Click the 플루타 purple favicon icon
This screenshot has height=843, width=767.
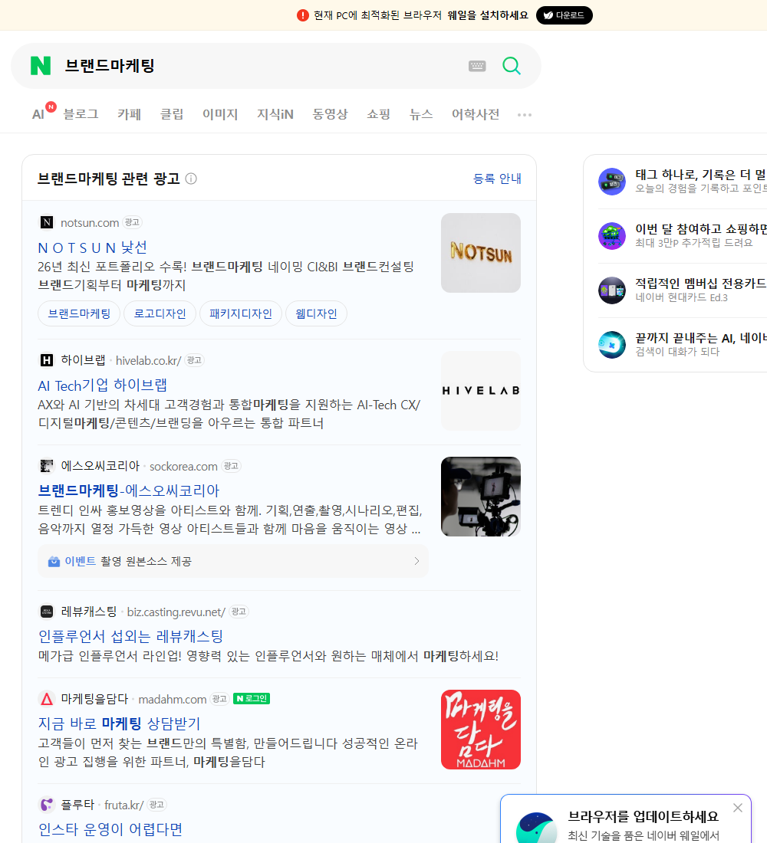coord(47,804)
